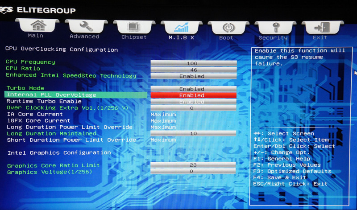
Task: Switch to the M.I.B X tab label
Action: pos(181,37)
